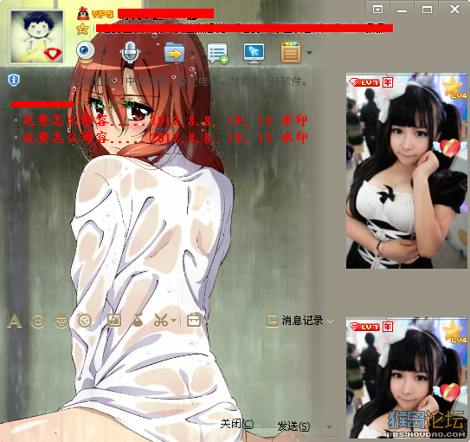Open the title bar dropdown menu button
The height and width of the screenshot is (442, 470).
pos(377,10)
